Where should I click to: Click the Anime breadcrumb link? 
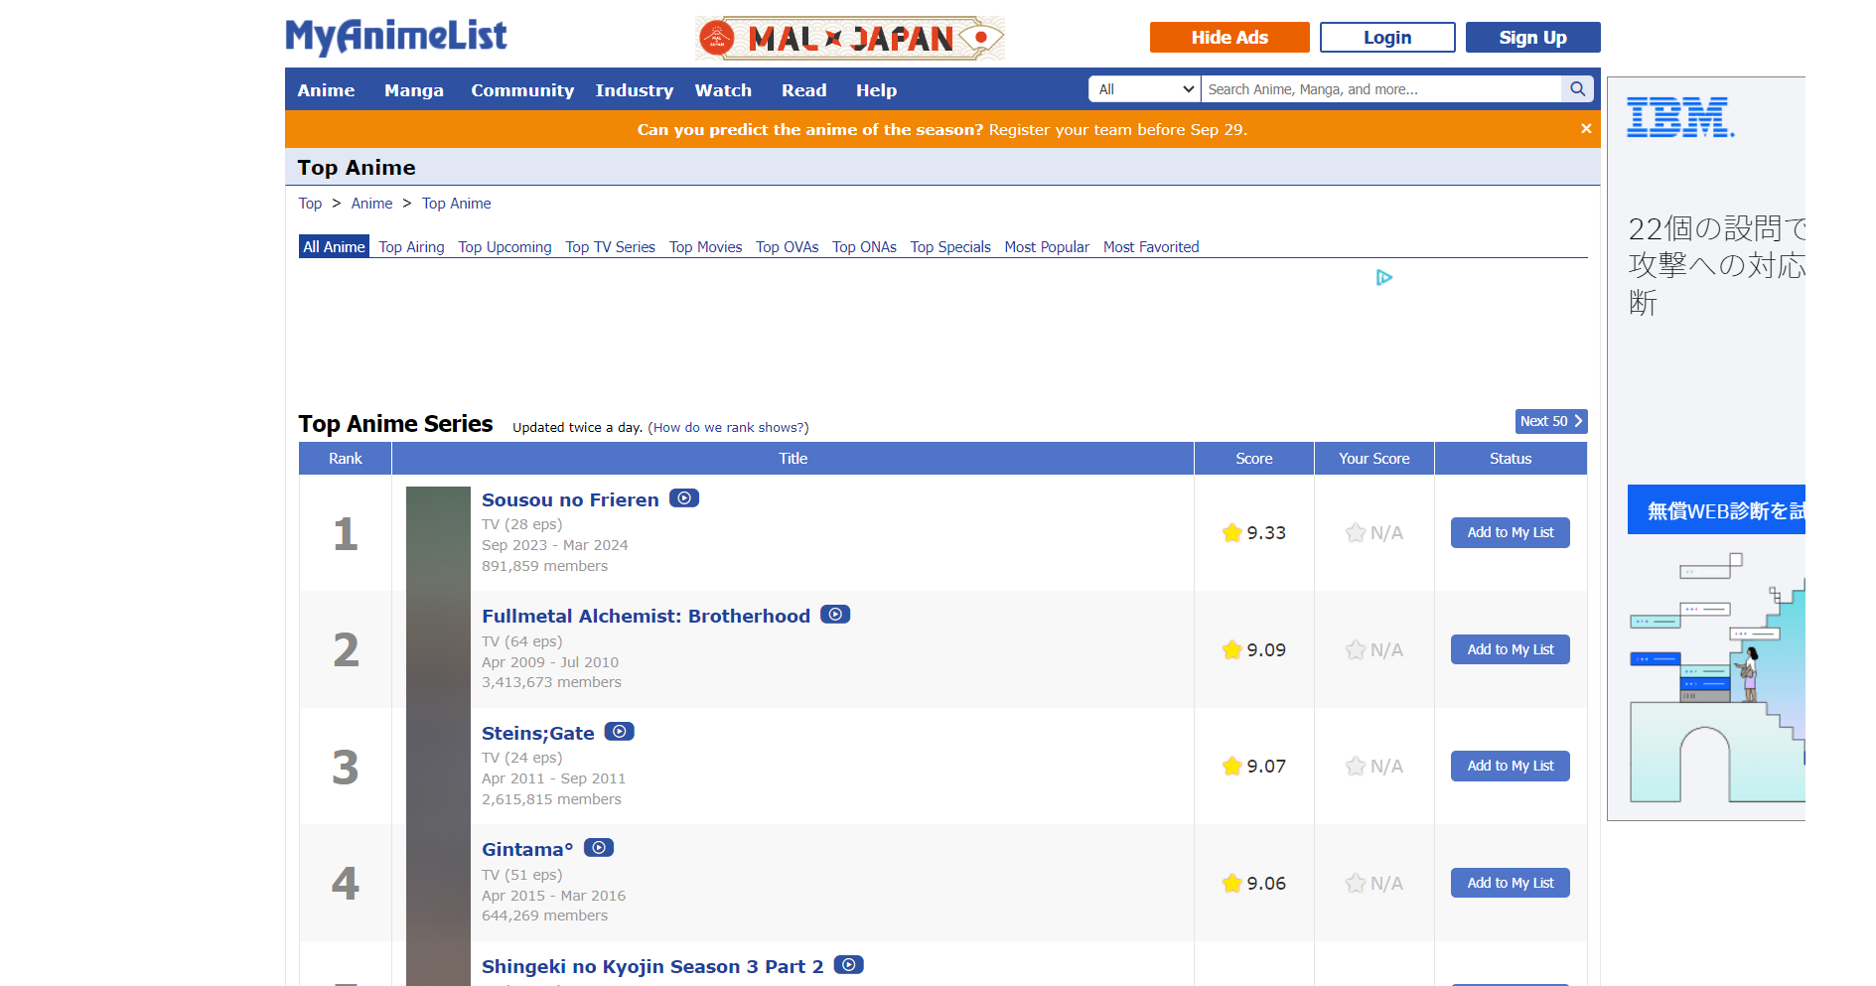(371, 204)
